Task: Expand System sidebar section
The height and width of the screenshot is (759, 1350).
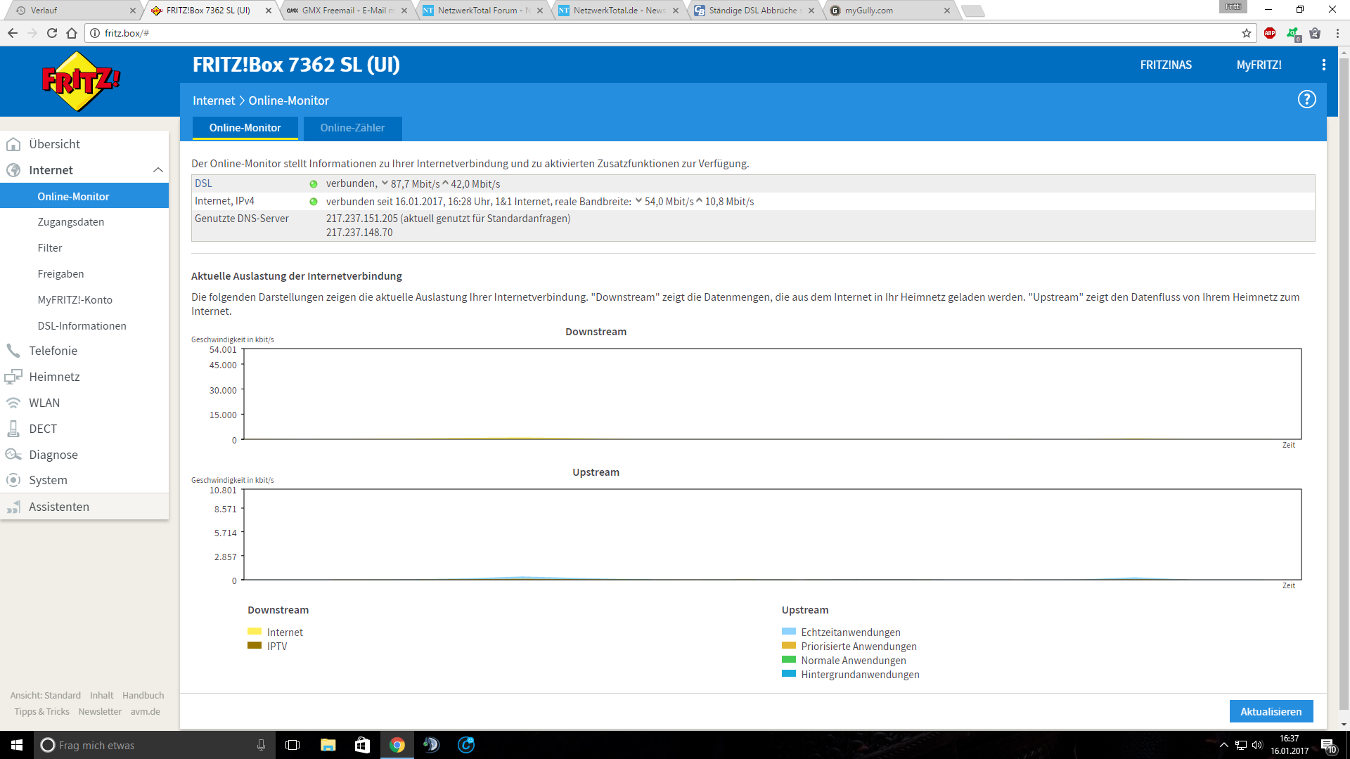Action: click(x=48, y=480)
